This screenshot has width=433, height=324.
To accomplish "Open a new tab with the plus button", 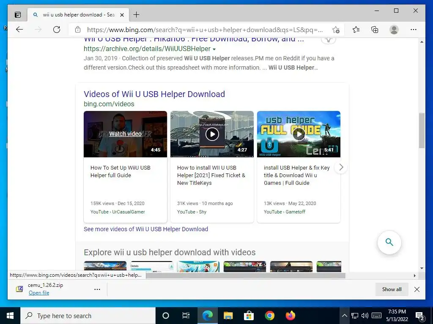I will point(137,15).
